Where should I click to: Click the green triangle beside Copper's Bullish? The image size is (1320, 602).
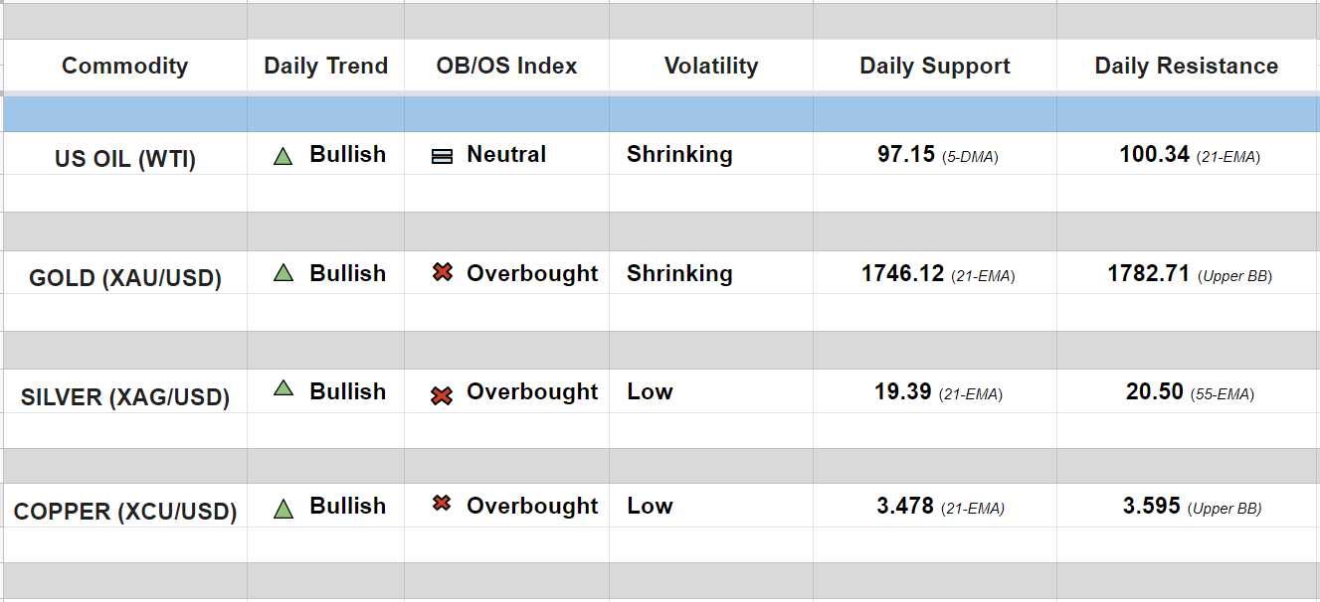(x=283, y=510)
